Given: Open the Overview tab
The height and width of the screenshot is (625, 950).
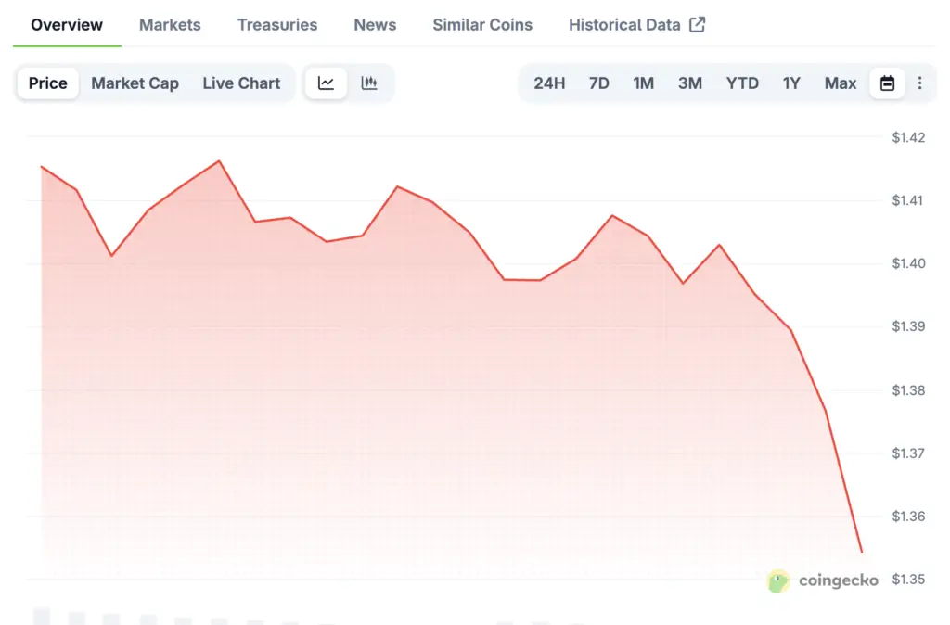Looking at the screenshot, I should (67, 25).
